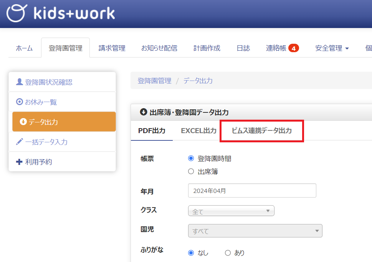This screenshot has height=262, width=372.
Task: Open the お知らせ配信 tab
Action: tap(159, 48)
